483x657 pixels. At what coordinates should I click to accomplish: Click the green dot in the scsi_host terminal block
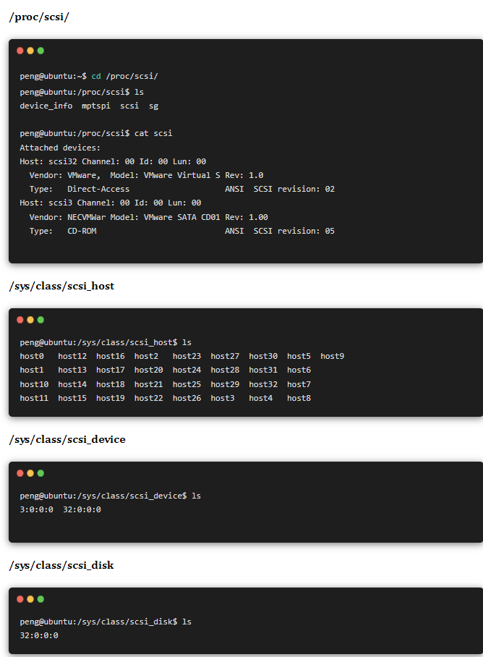click(x=40, y=320)
